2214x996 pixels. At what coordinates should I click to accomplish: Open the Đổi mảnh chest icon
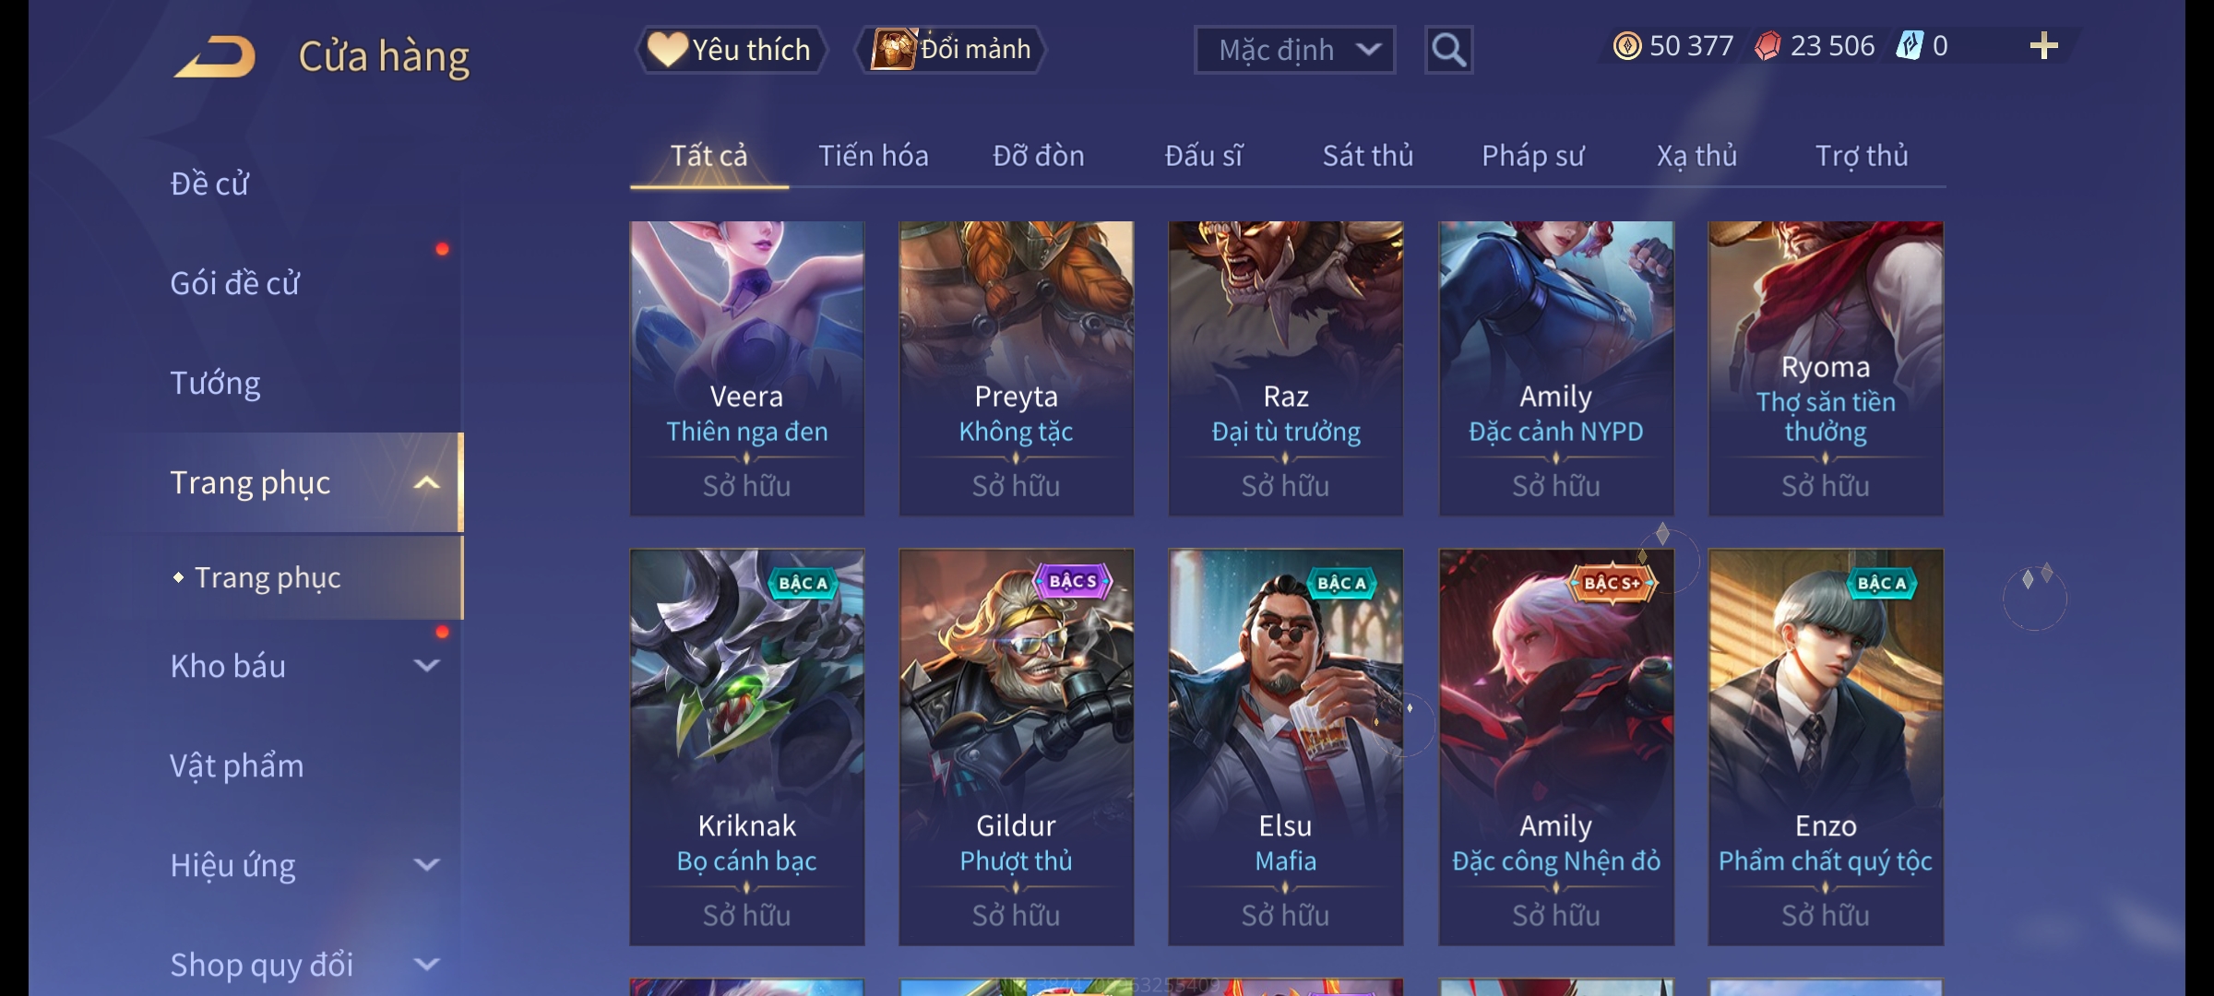(893, 49)
